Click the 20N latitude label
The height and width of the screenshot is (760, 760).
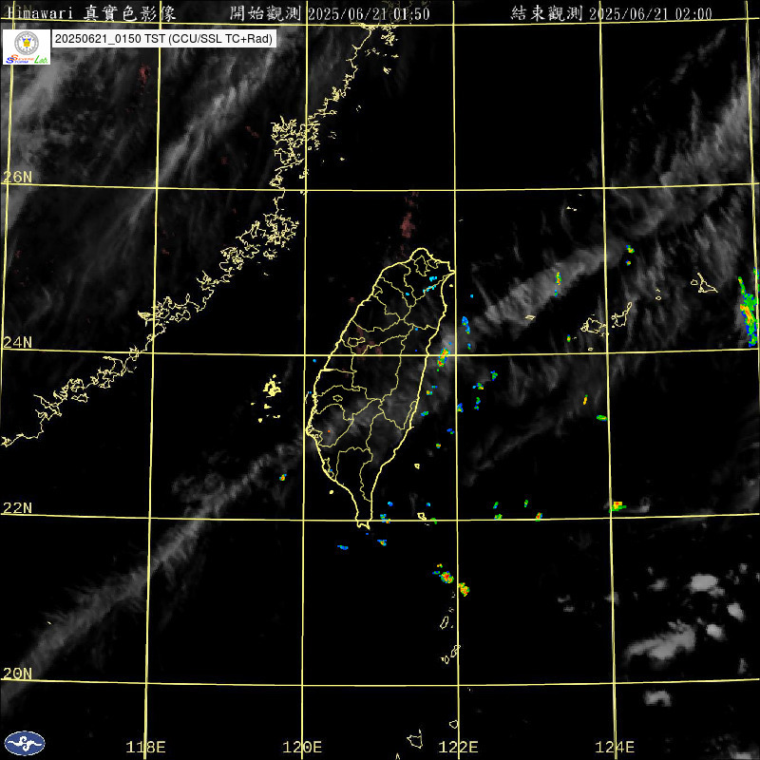point(17,674)
